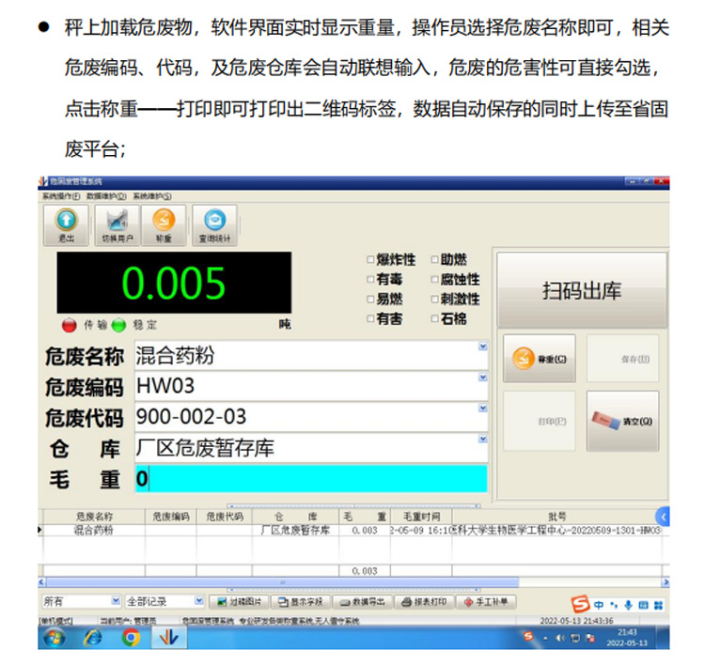This screenshot has height=664, width=705.
Task: Click the 切换用户 switch user icon
Action: (x=117, y=225)
